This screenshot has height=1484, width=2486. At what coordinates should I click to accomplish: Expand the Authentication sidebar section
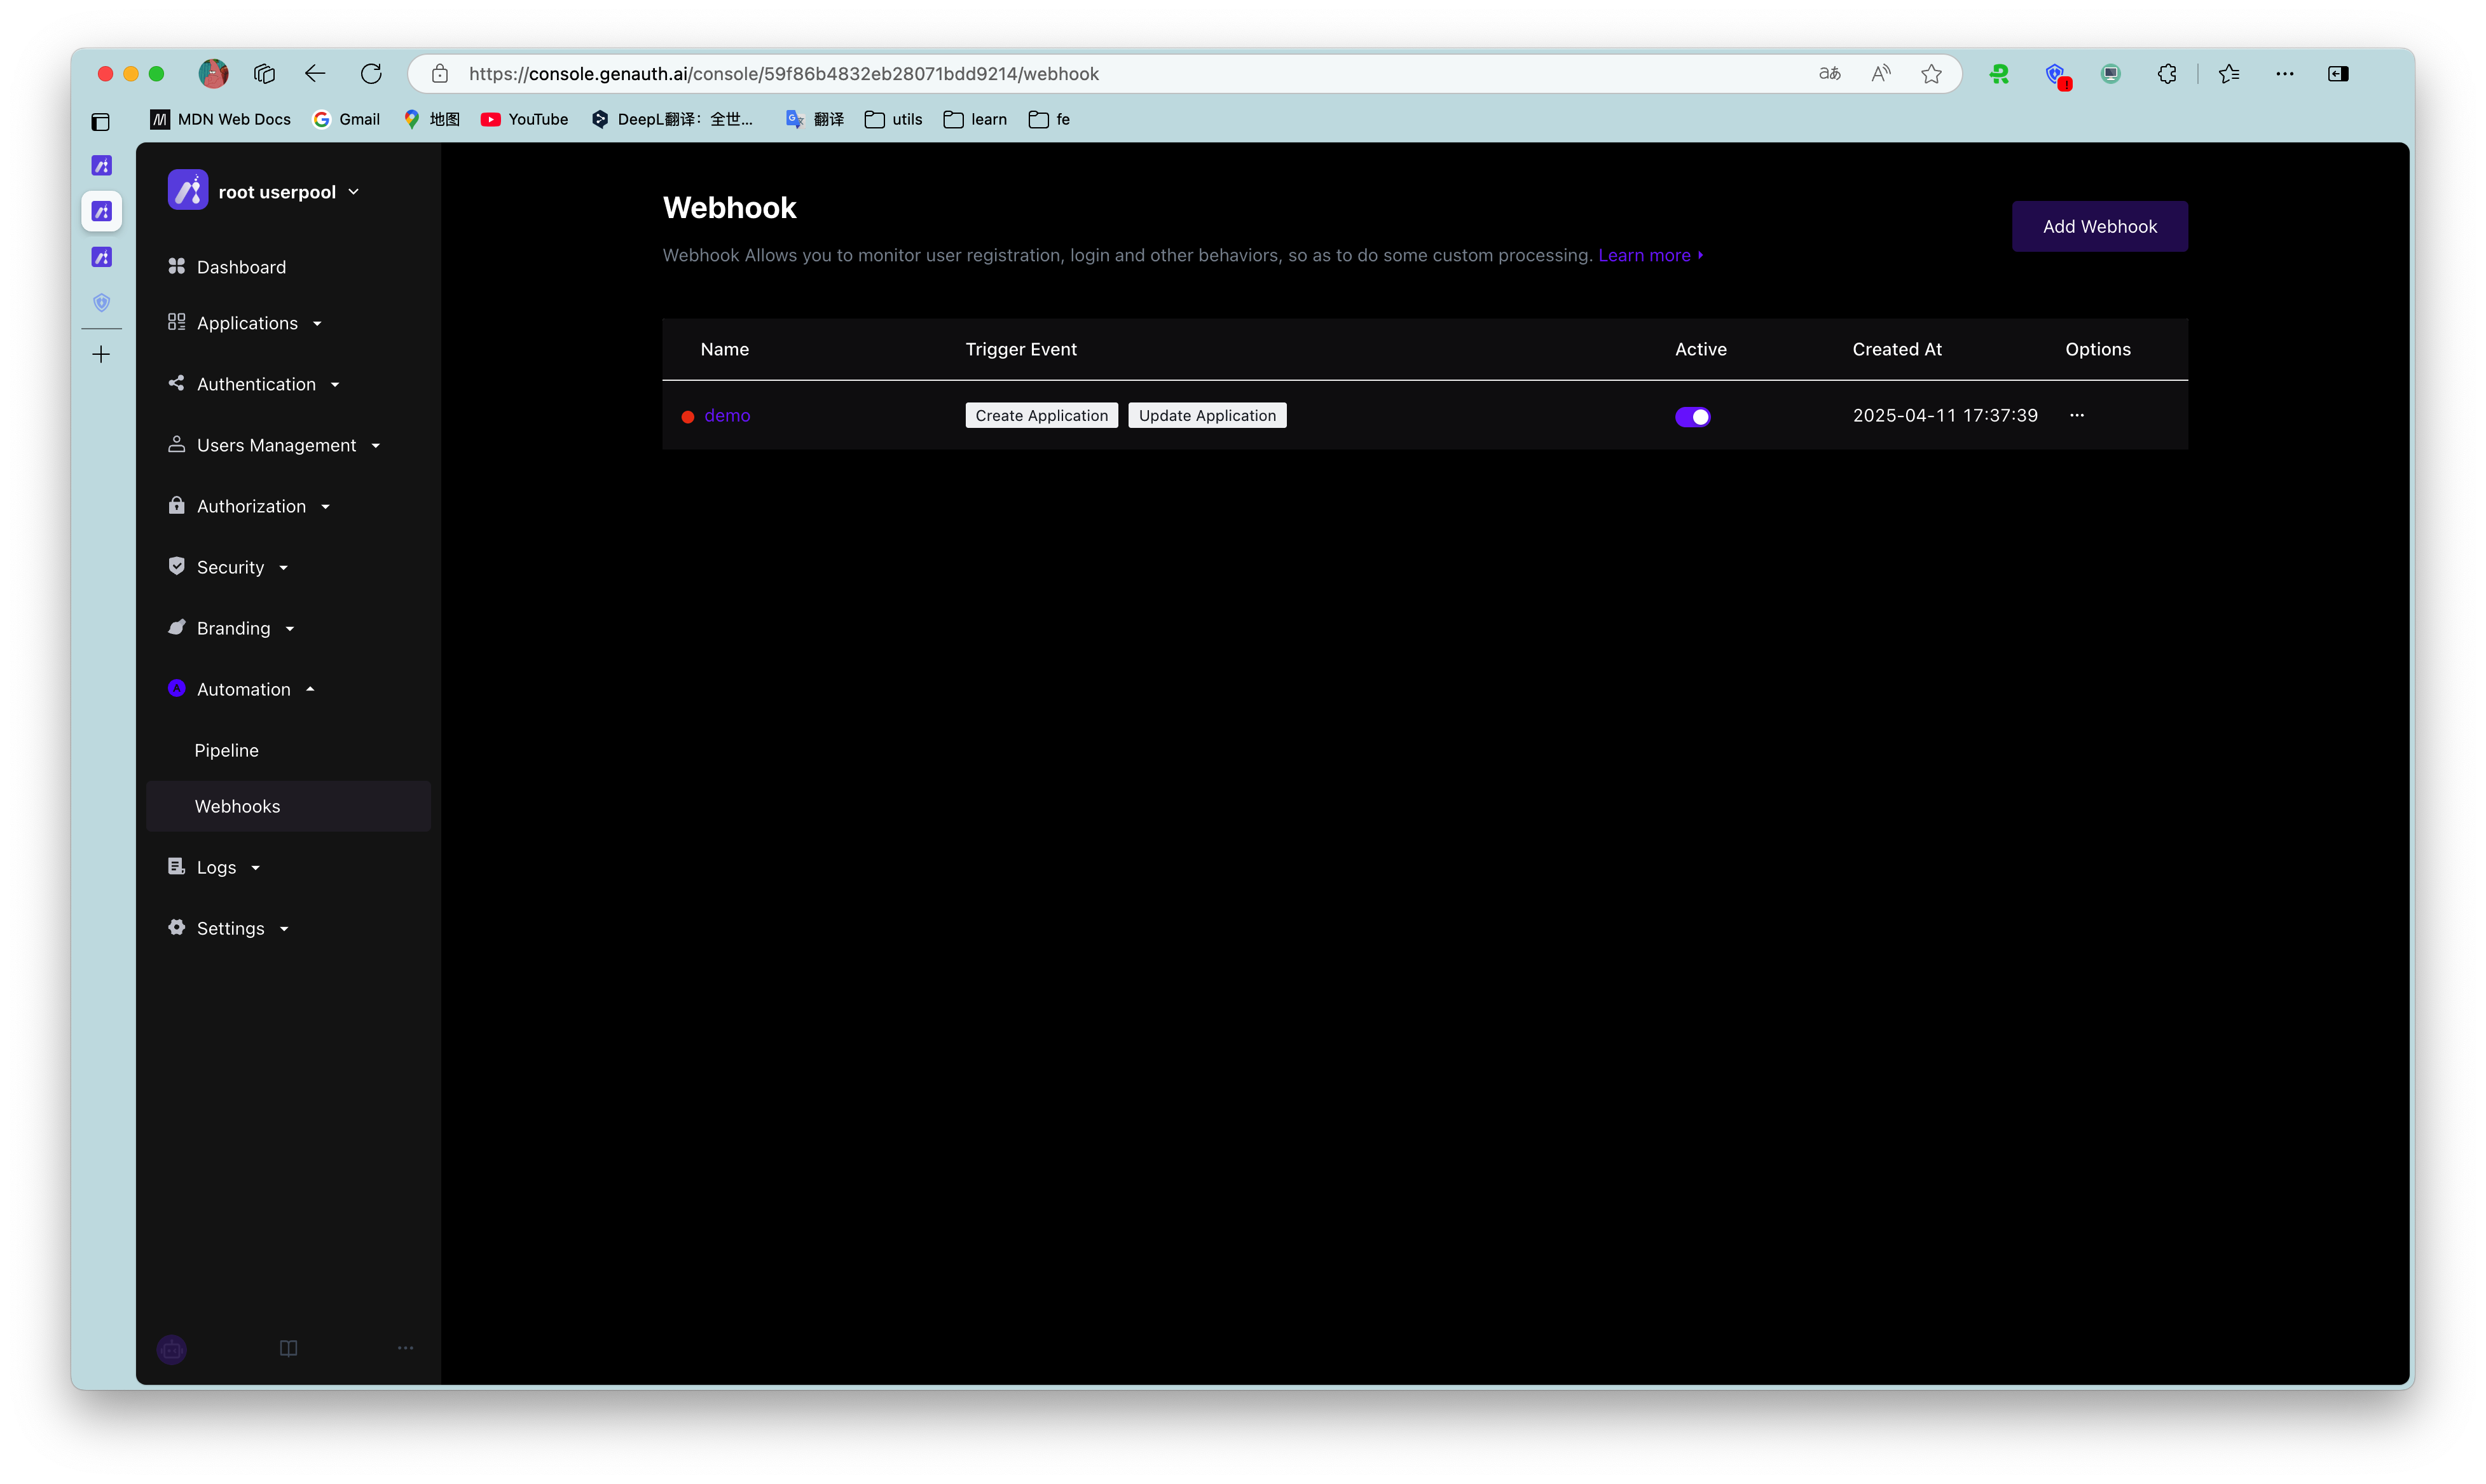[256, 384]
